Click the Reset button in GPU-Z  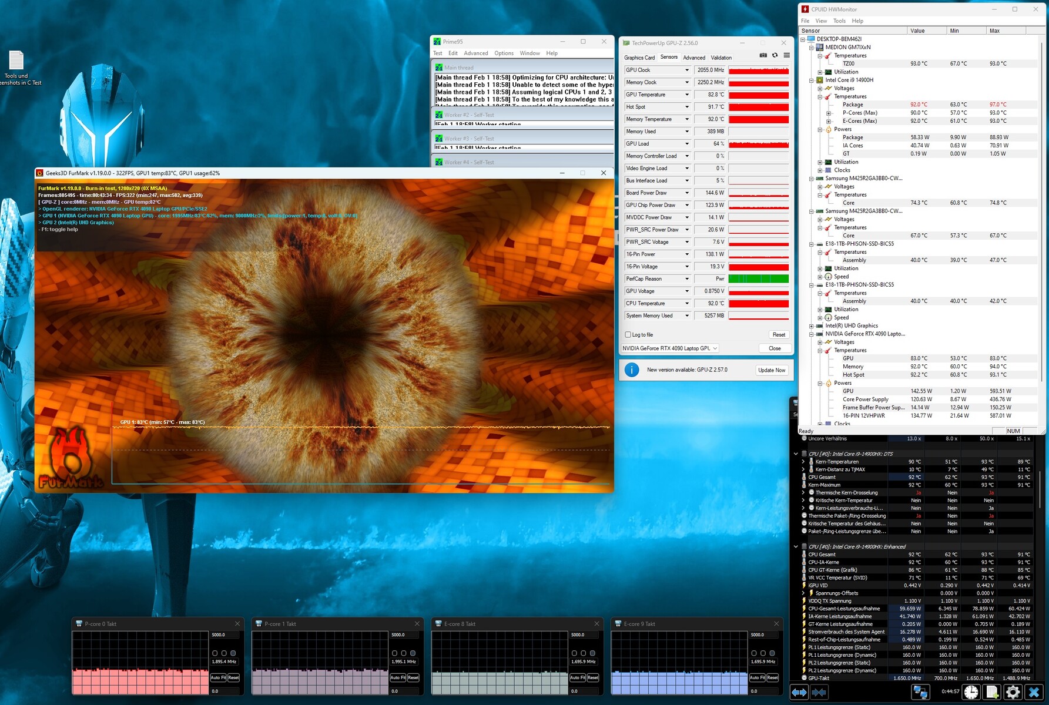[779, 335]
